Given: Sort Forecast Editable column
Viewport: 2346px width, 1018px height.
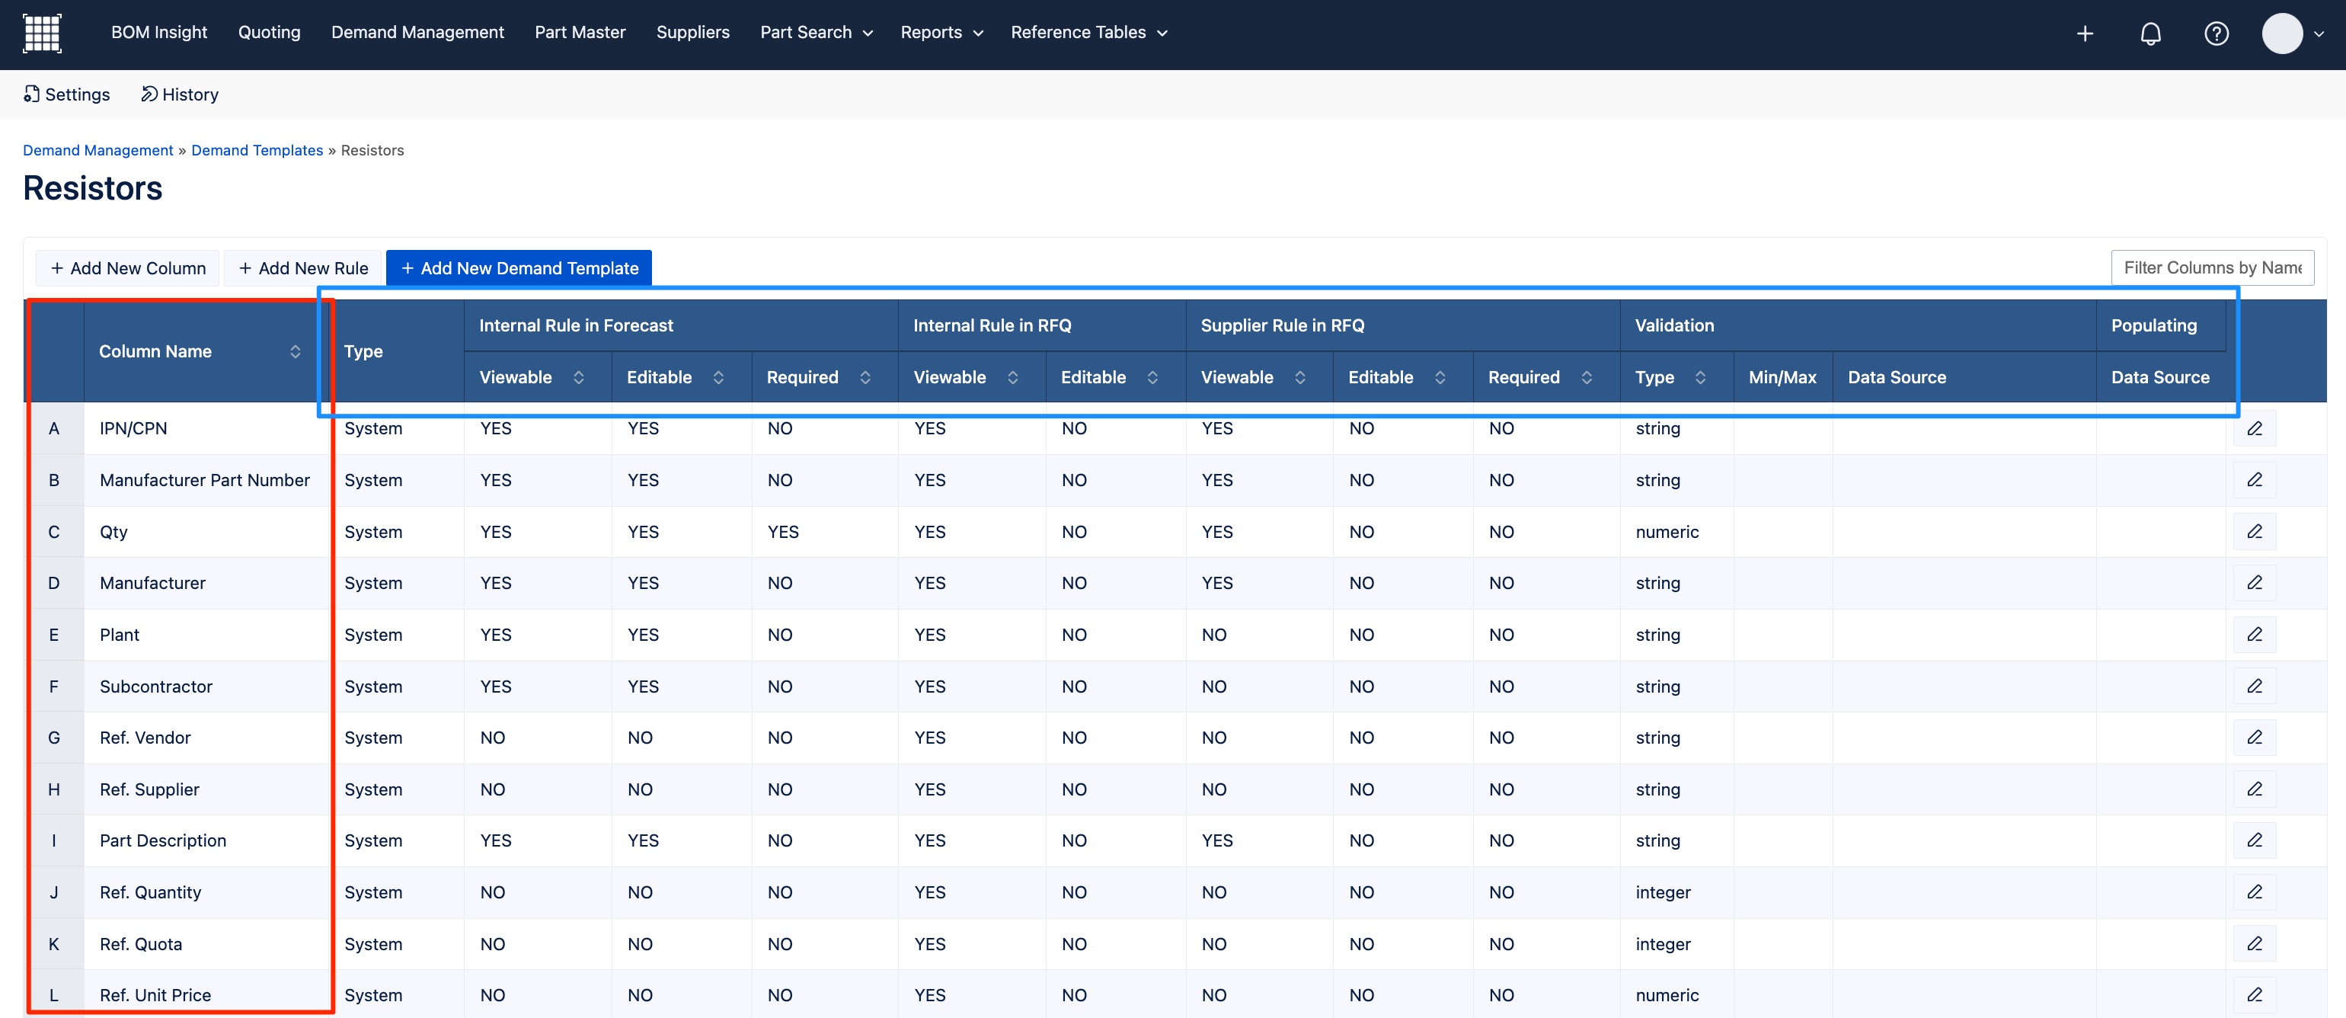Looking at the screenshot, I should click(x=718, y=377).
